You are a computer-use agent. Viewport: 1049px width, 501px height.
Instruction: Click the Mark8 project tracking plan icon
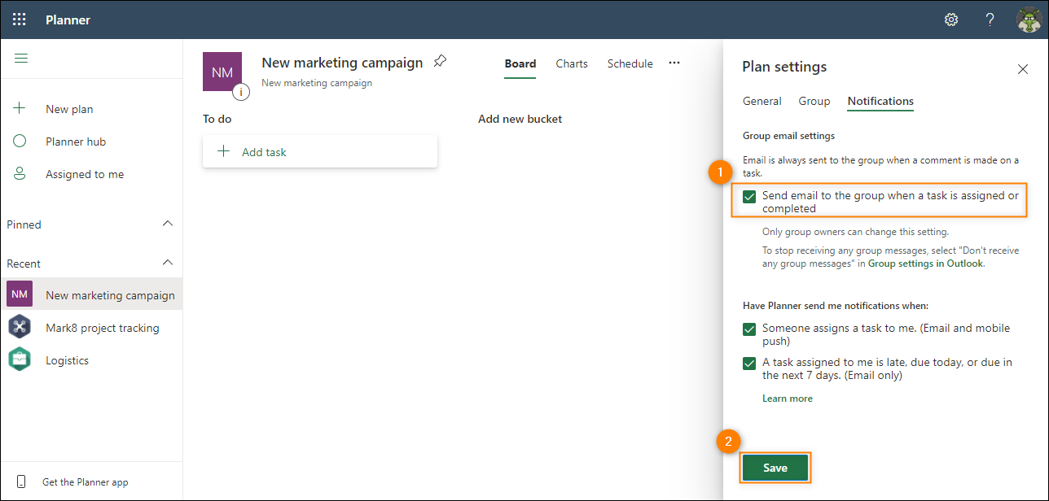click(20, 327)
